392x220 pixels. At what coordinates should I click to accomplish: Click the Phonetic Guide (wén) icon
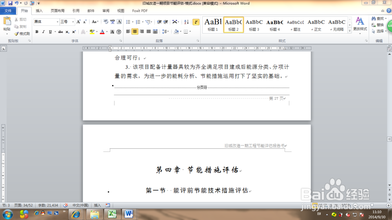tap(113, 22)
